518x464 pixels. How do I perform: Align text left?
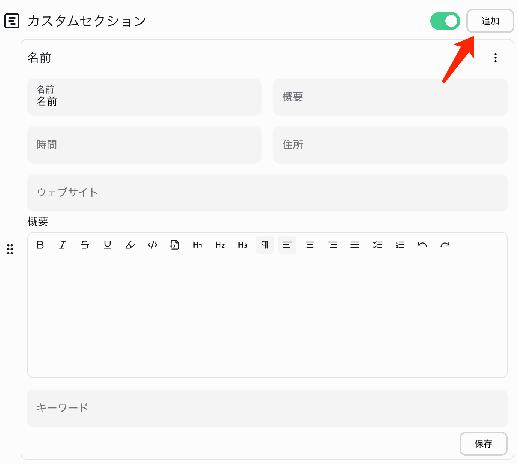point(287,245)
